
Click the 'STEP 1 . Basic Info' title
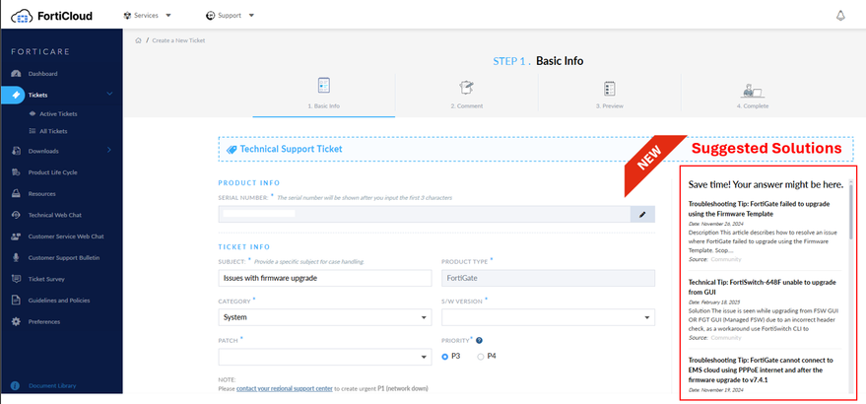(538, 61)
